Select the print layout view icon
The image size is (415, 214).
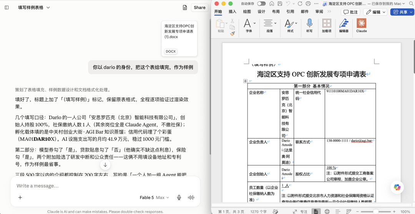point(316,211)
